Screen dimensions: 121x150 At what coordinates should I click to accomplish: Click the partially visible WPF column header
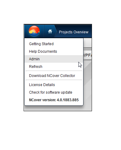click(x=87, y=55)
